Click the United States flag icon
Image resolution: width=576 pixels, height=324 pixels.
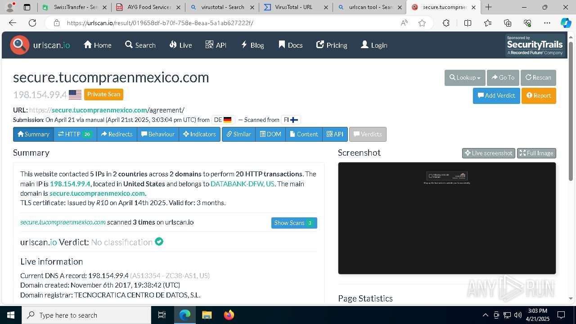(x=75, y=94)
